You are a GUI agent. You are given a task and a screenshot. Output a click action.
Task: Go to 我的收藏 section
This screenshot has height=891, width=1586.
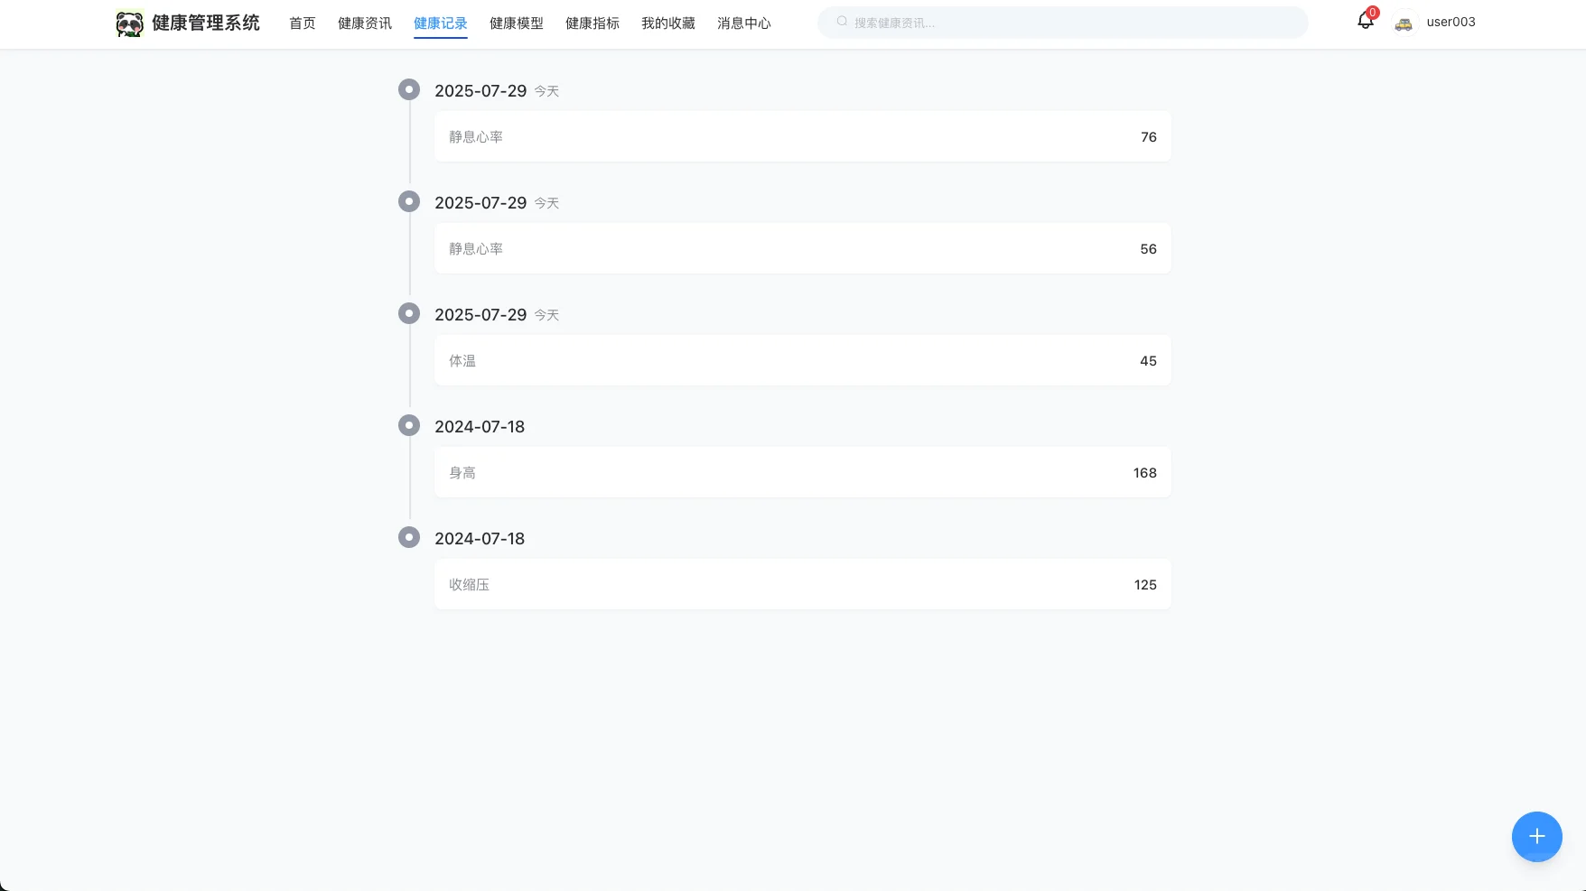point(667,23)
